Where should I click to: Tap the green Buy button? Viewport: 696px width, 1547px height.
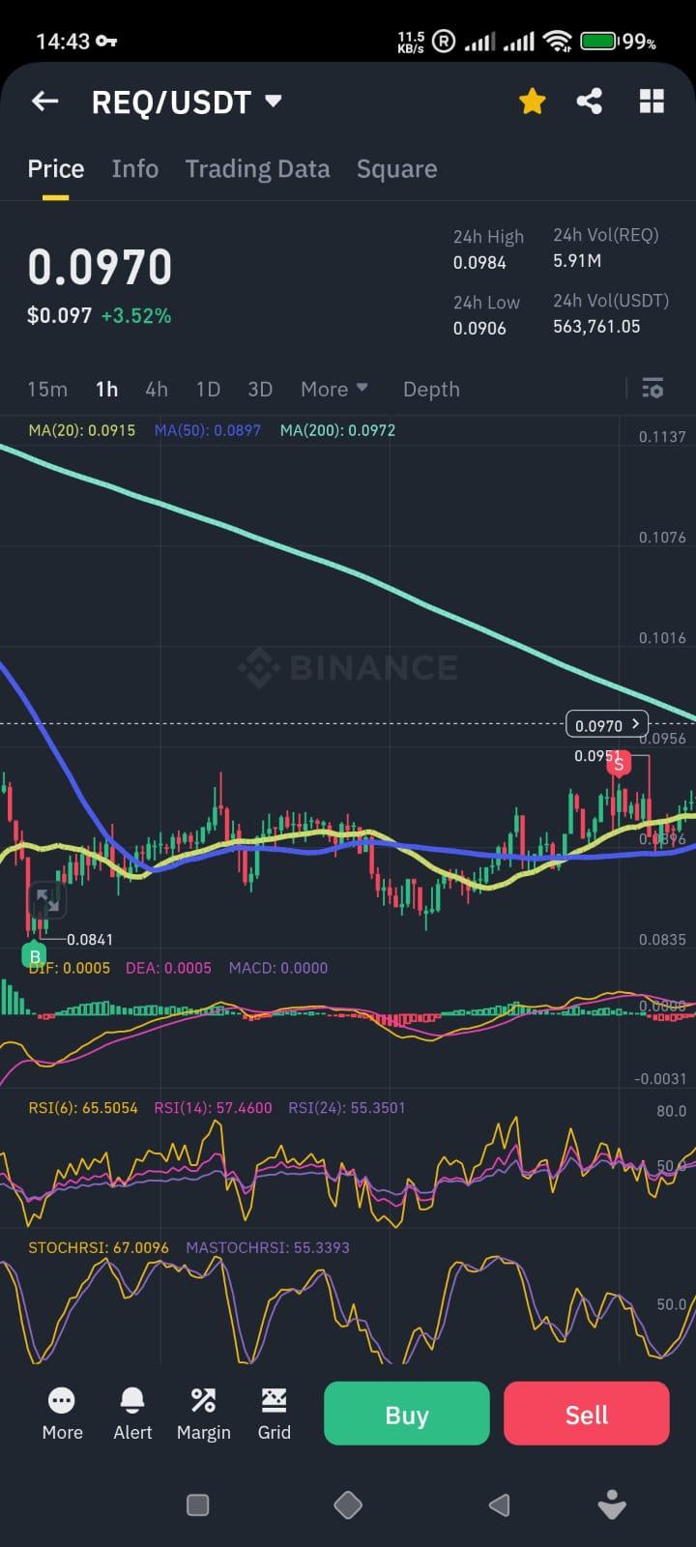point(407,1414)
